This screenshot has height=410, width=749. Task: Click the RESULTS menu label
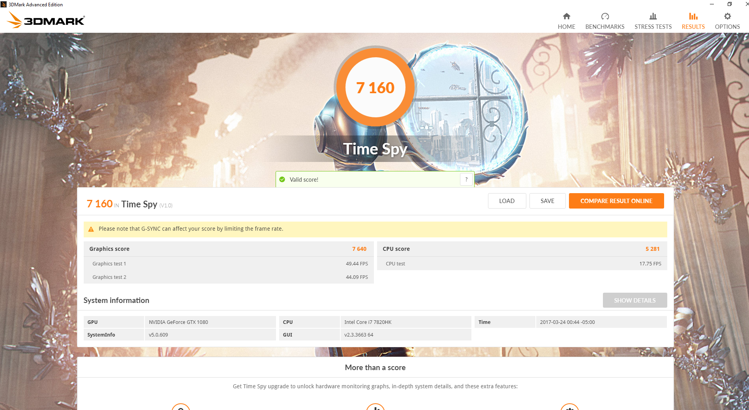coord(693,27)
